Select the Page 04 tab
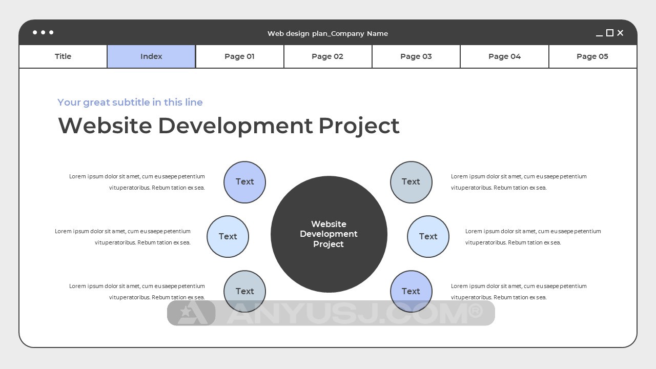This screenshot has height=369, width=656. [x=504, y=56]
